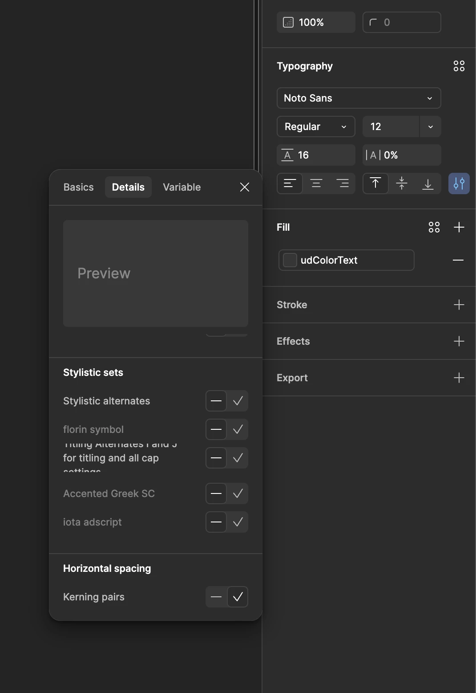
Task: Disable titling alternates with dash button
Action: (216, 458)
